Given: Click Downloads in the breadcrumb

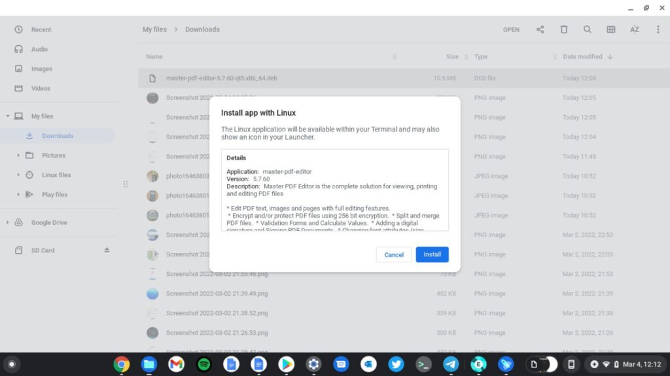Looking at the screenshot, I should [x=203, y=29].
